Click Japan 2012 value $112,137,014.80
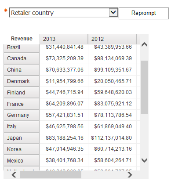The width and height of the screenshot is (171, 181). pos(111,138)
